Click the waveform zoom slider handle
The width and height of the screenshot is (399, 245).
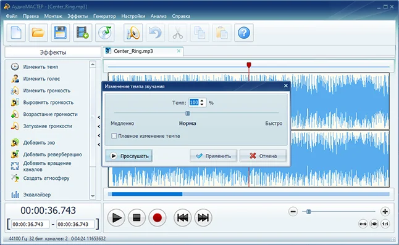pos(308,211)
